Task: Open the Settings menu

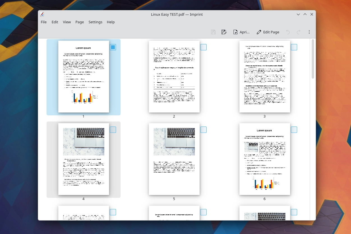Action: point(95,22)
